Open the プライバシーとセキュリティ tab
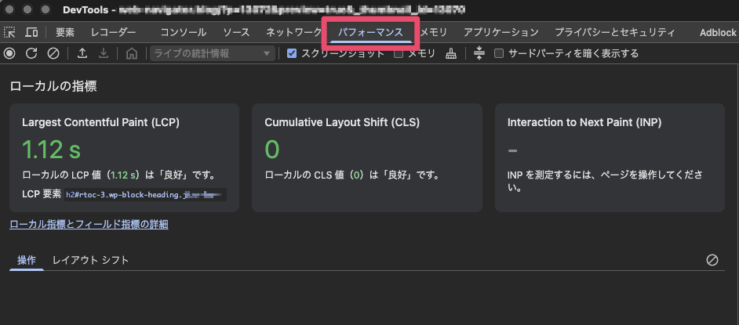 point(614,32)
